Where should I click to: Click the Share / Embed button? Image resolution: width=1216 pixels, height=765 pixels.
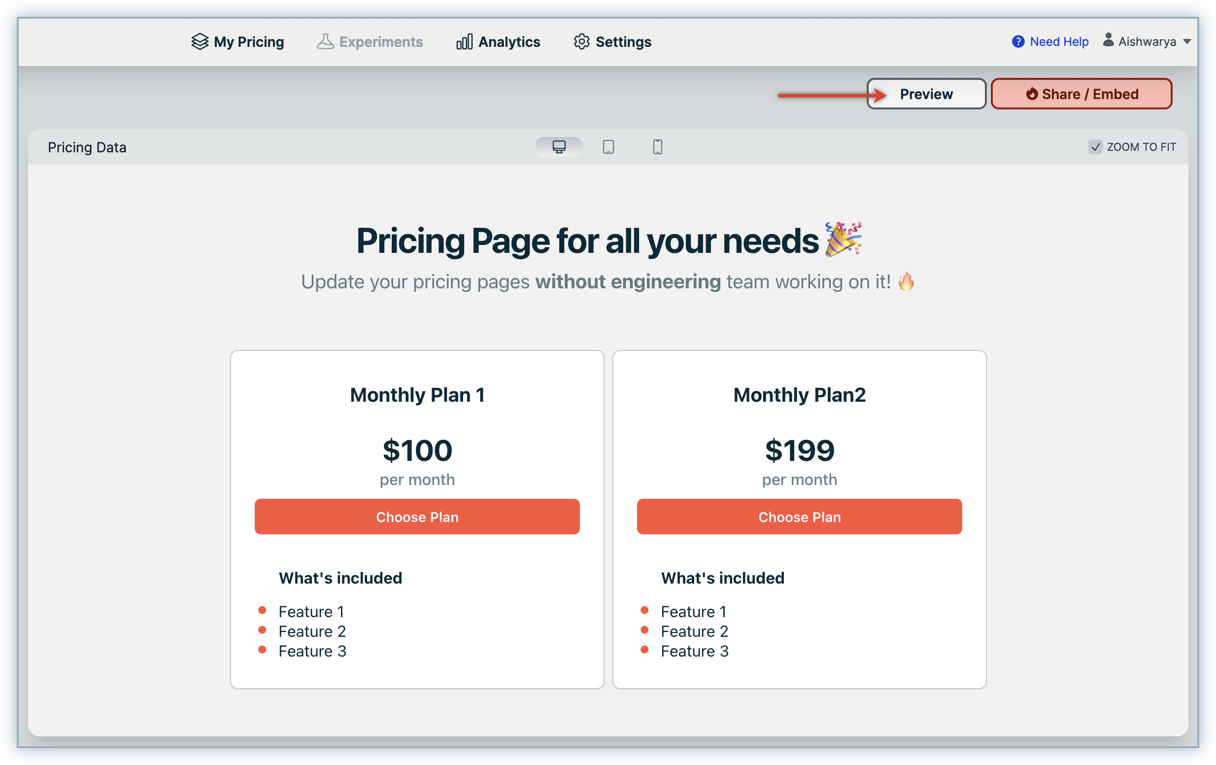coord(1081,94)
